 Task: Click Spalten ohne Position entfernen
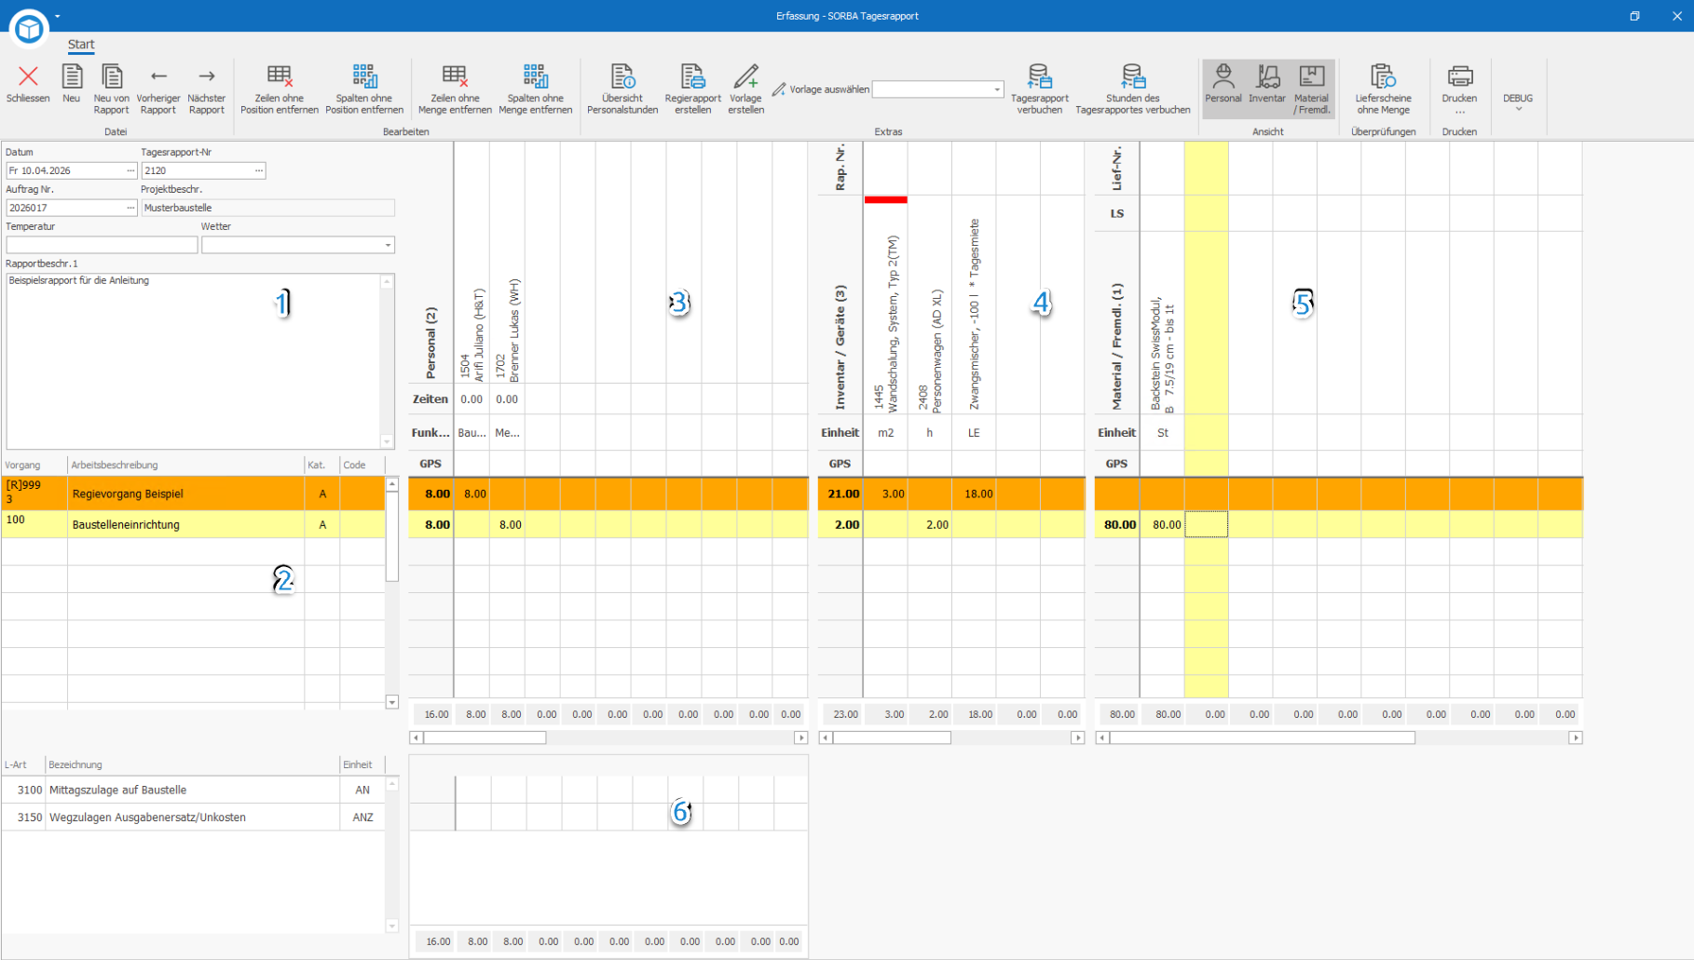coord(364,88)
